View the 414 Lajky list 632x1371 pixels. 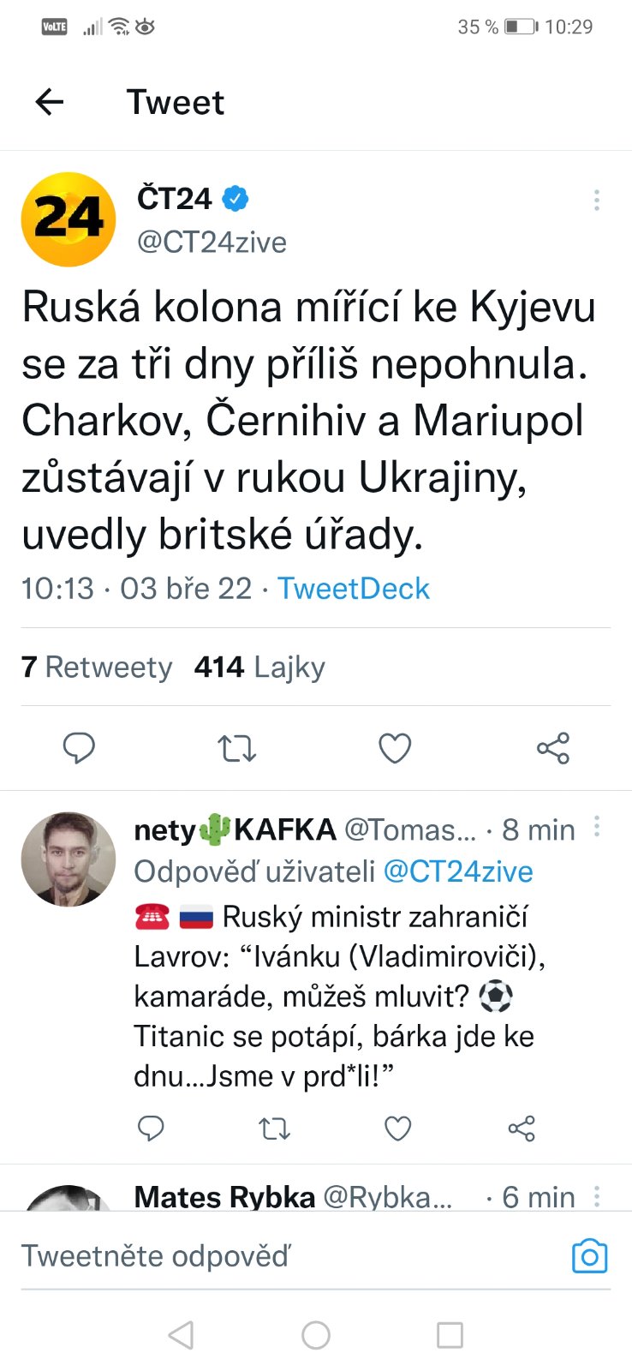coord(259,667)
